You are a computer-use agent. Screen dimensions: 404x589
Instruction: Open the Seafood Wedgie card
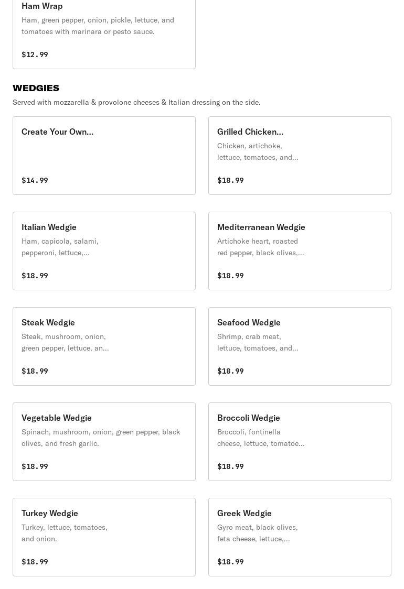300,346
